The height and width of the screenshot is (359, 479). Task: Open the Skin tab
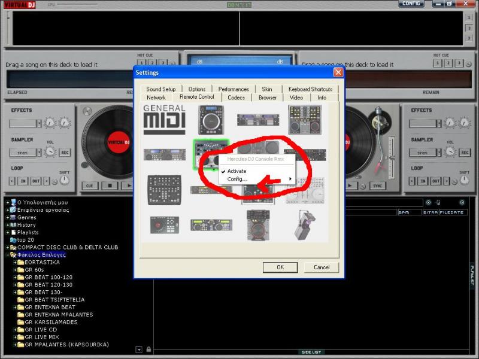[266, 89]
